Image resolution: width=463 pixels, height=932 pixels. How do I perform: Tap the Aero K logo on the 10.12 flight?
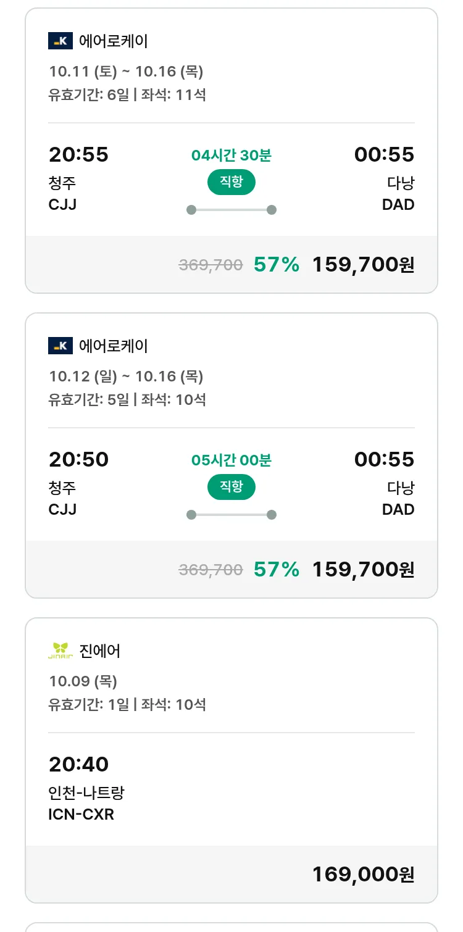coord(60,346)
